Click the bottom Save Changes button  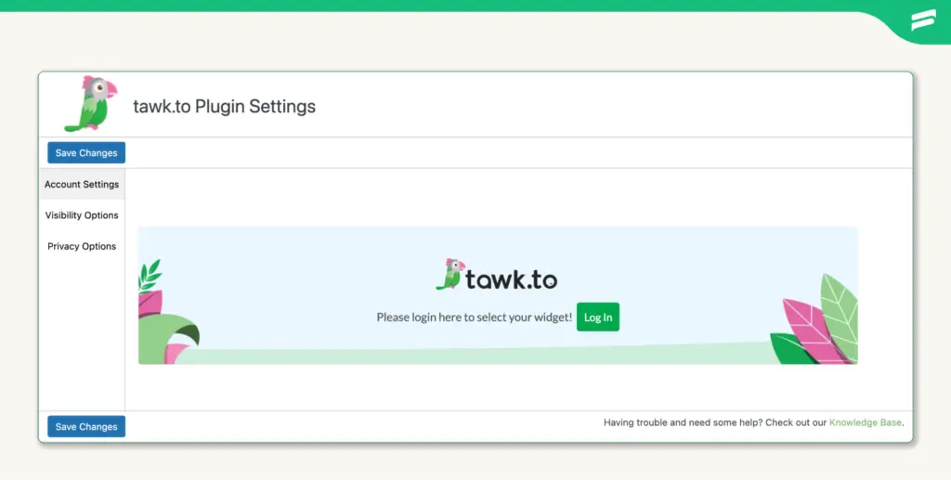(86, 427)
